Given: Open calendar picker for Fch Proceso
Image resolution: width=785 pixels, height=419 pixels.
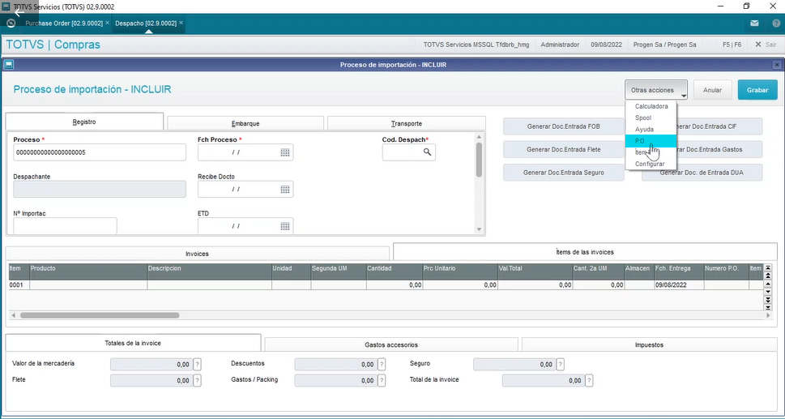Looking at the screenshot, I should (x=285, y=152).
